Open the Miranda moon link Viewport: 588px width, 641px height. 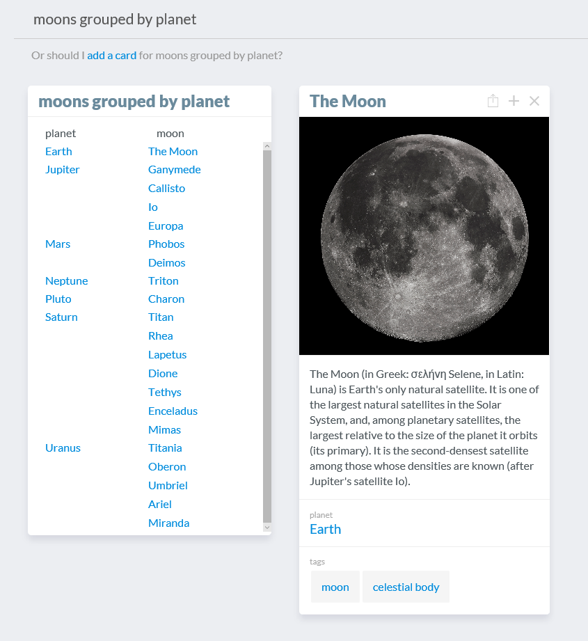[x=168, y=523]
